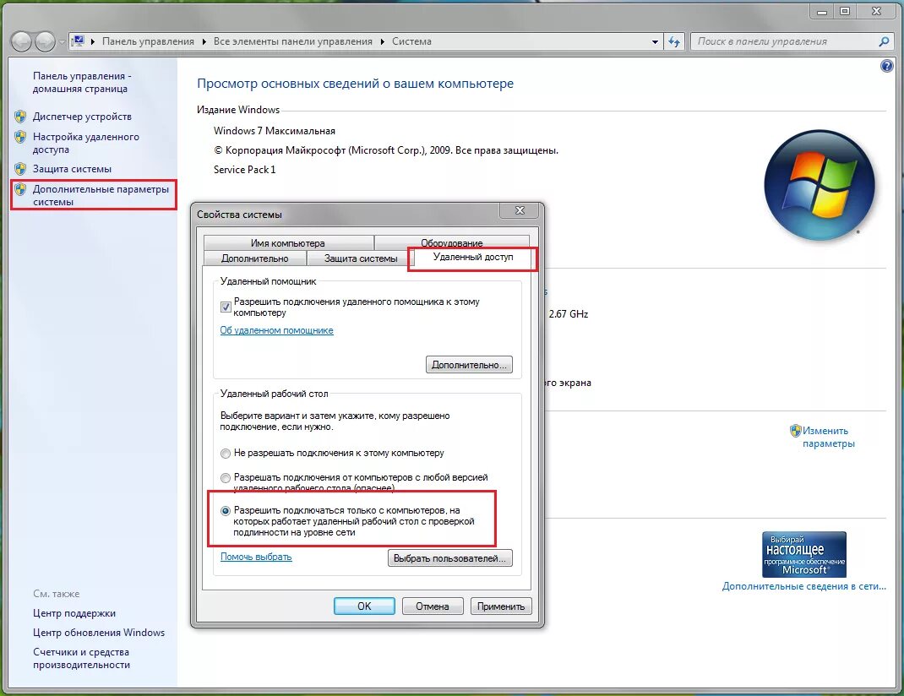Select network level authentication only option
The image size is (904, 696).
226,510
